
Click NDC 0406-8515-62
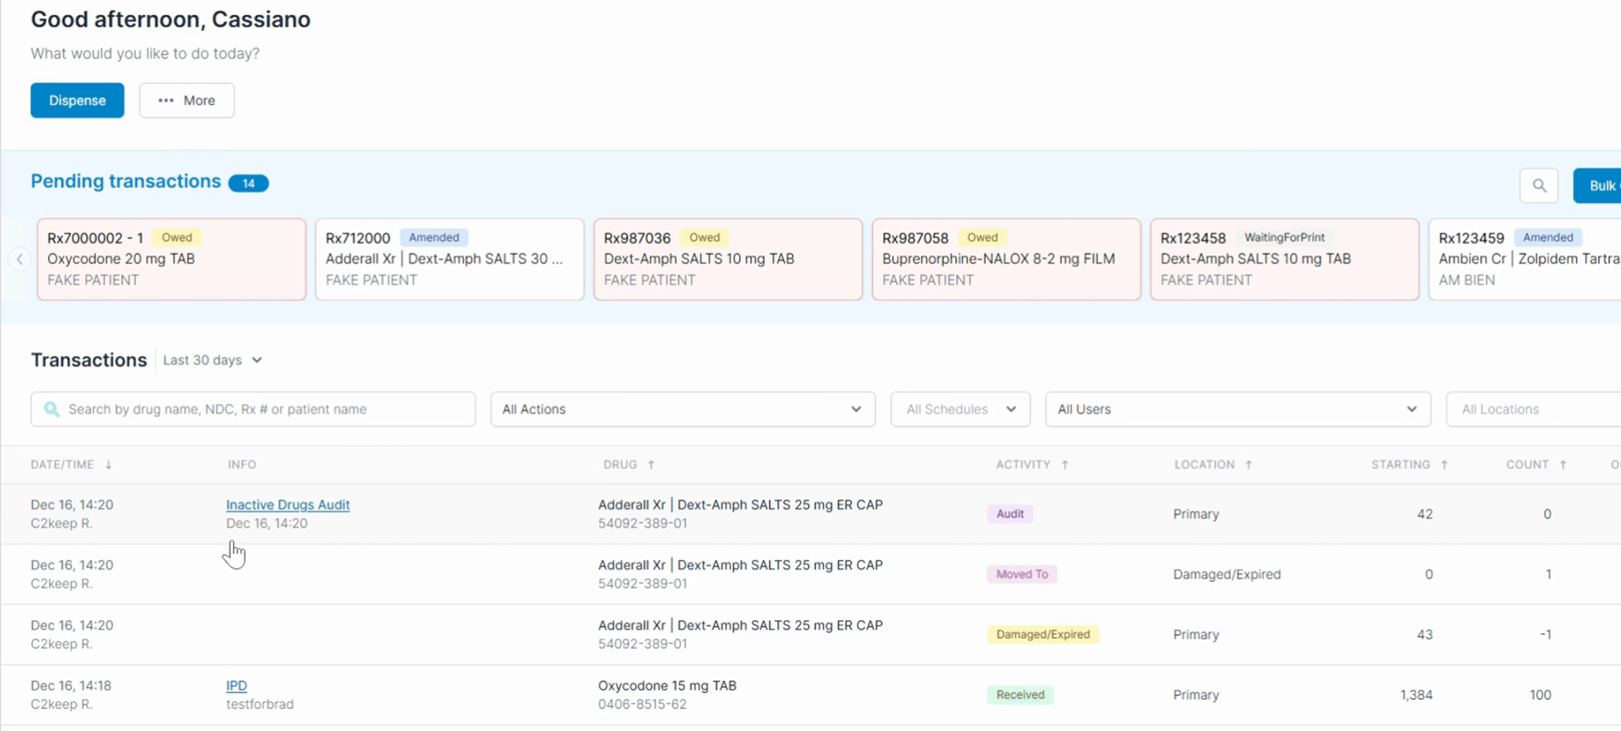pyautogui.click(x=642, y=704)
